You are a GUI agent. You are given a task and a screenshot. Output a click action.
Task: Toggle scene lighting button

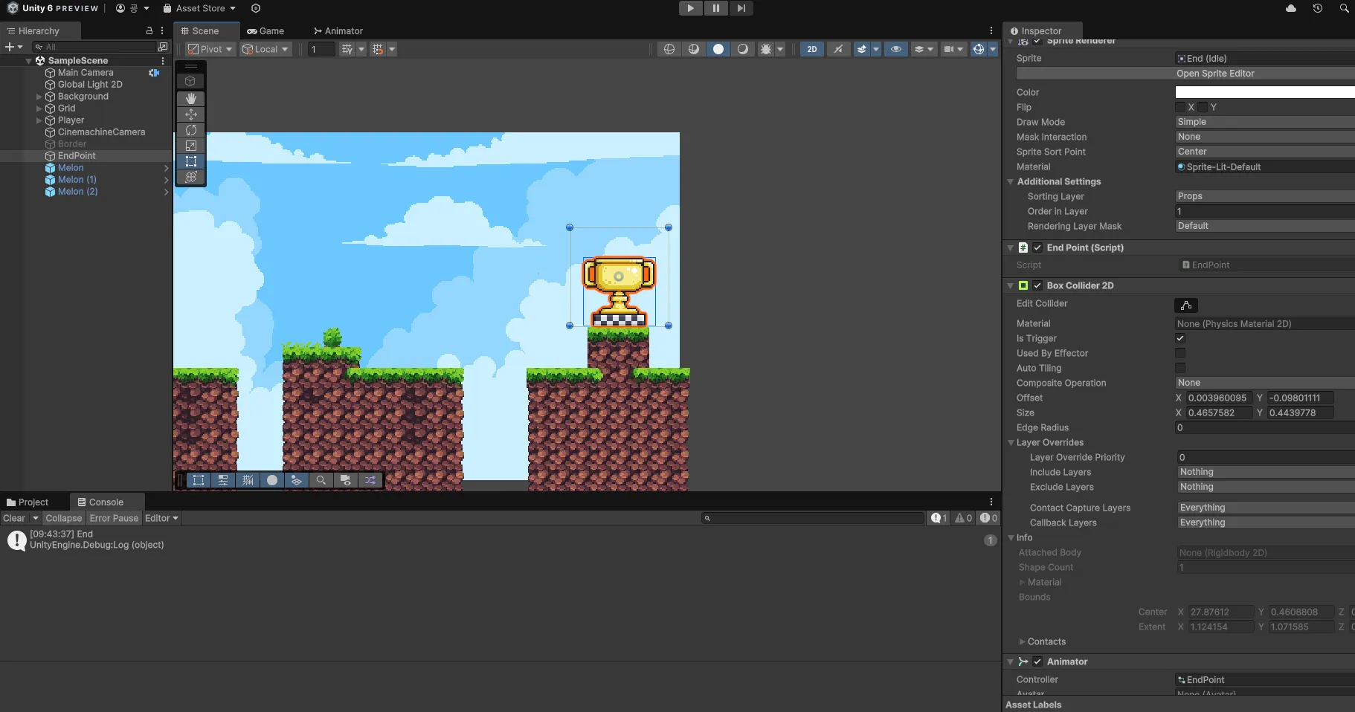839,49
